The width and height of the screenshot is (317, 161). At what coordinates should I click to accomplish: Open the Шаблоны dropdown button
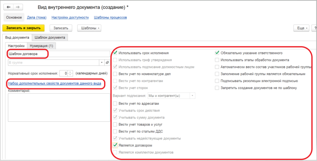coord(89,28)
